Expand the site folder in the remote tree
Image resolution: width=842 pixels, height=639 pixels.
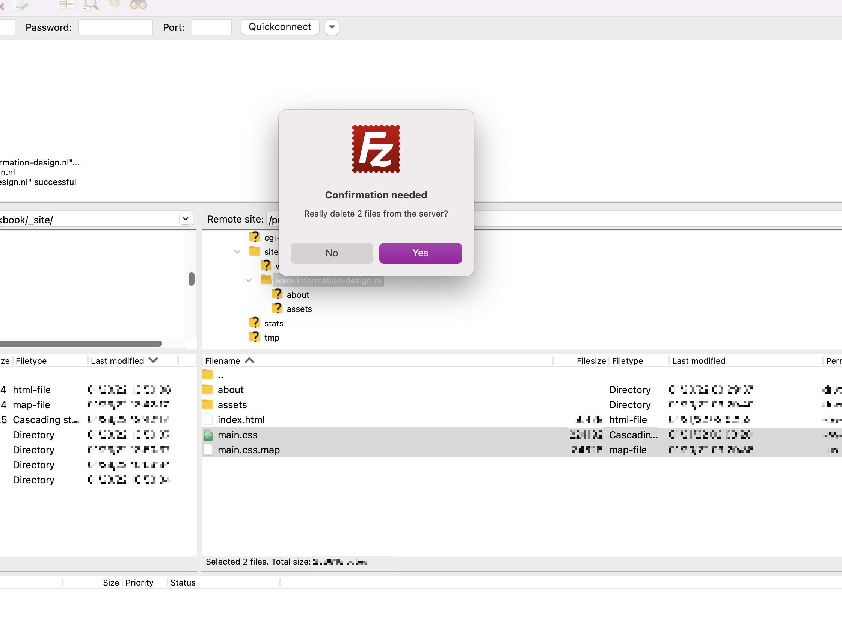(x=237, y=251)
